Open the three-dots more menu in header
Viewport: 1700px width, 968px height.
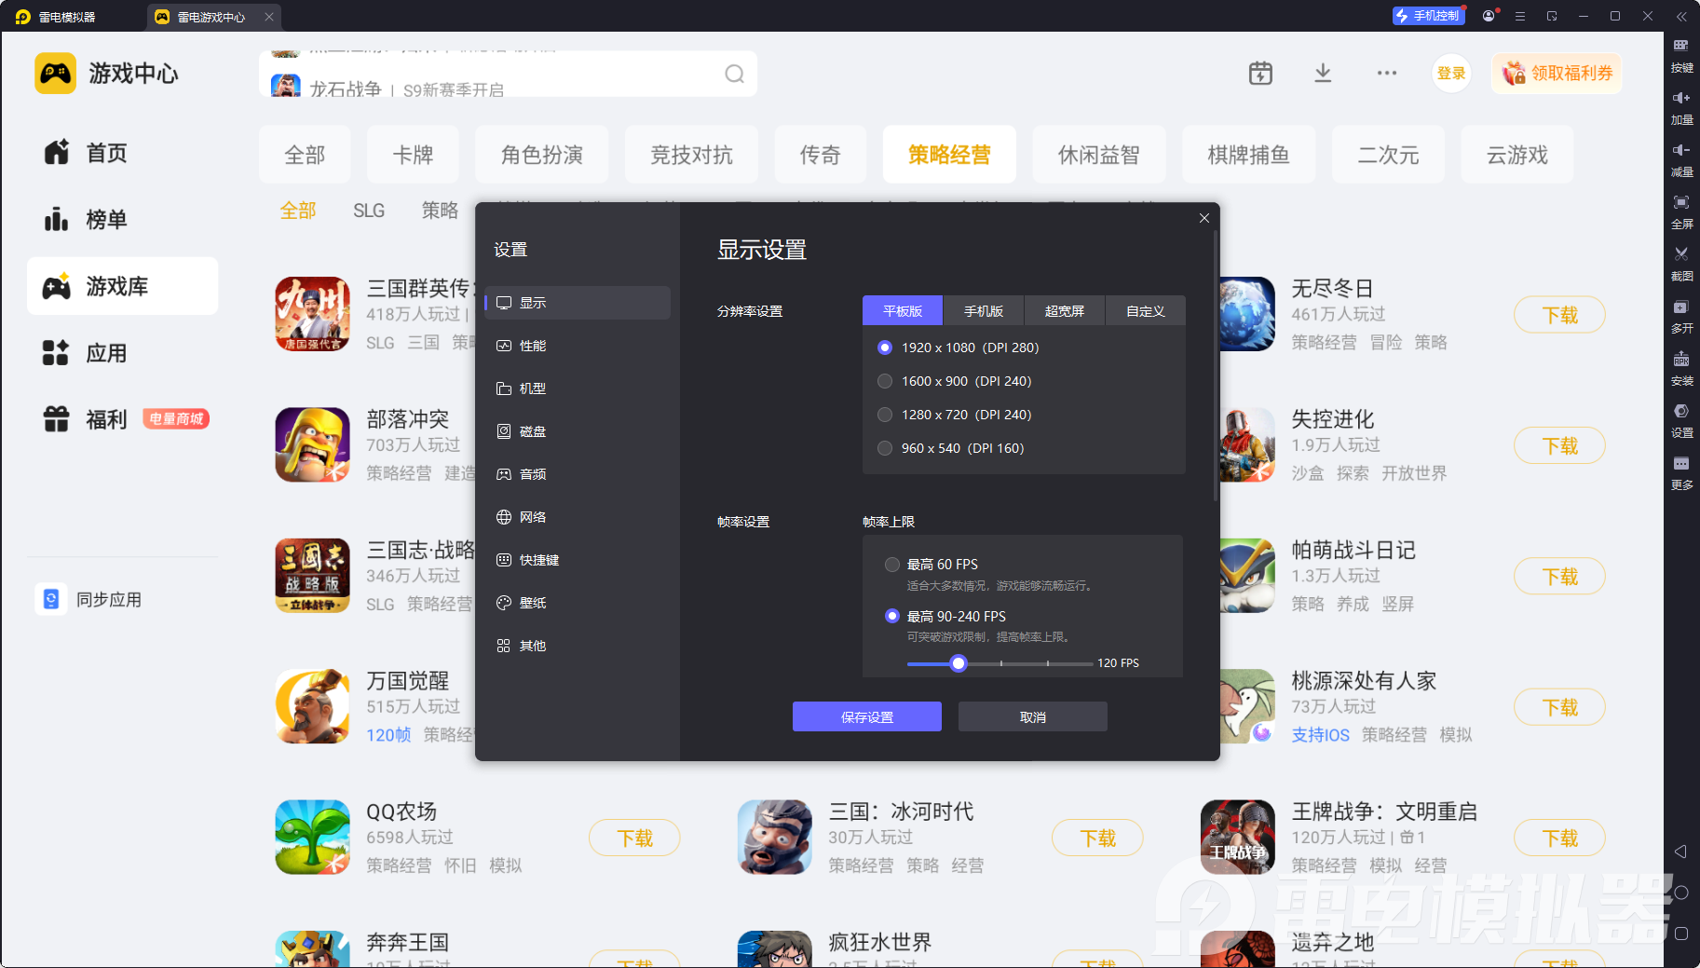(x=1386, y=74)
